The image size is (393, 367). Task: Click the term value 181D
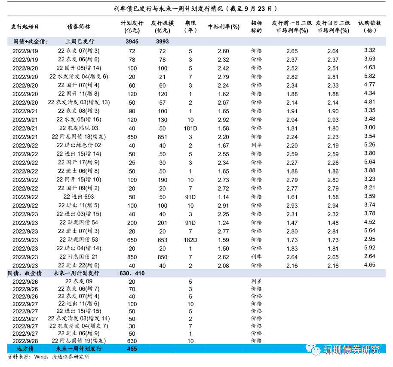pos(190,129)
